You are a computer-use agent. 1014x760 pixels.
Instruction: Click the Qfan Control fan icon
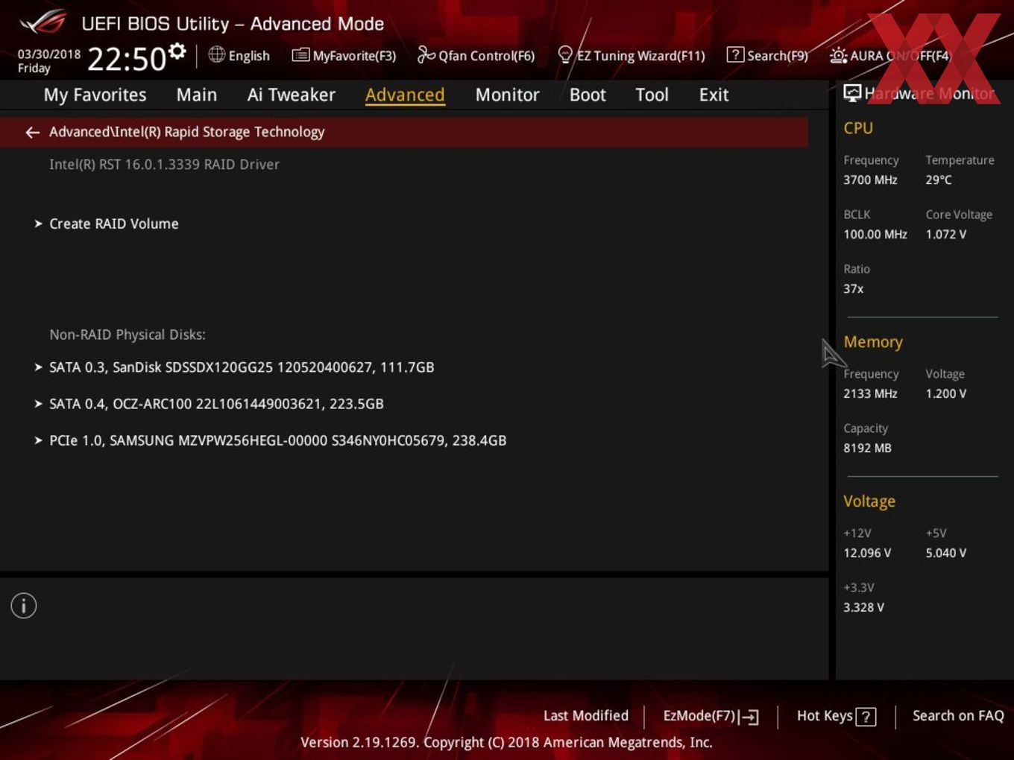426,54
